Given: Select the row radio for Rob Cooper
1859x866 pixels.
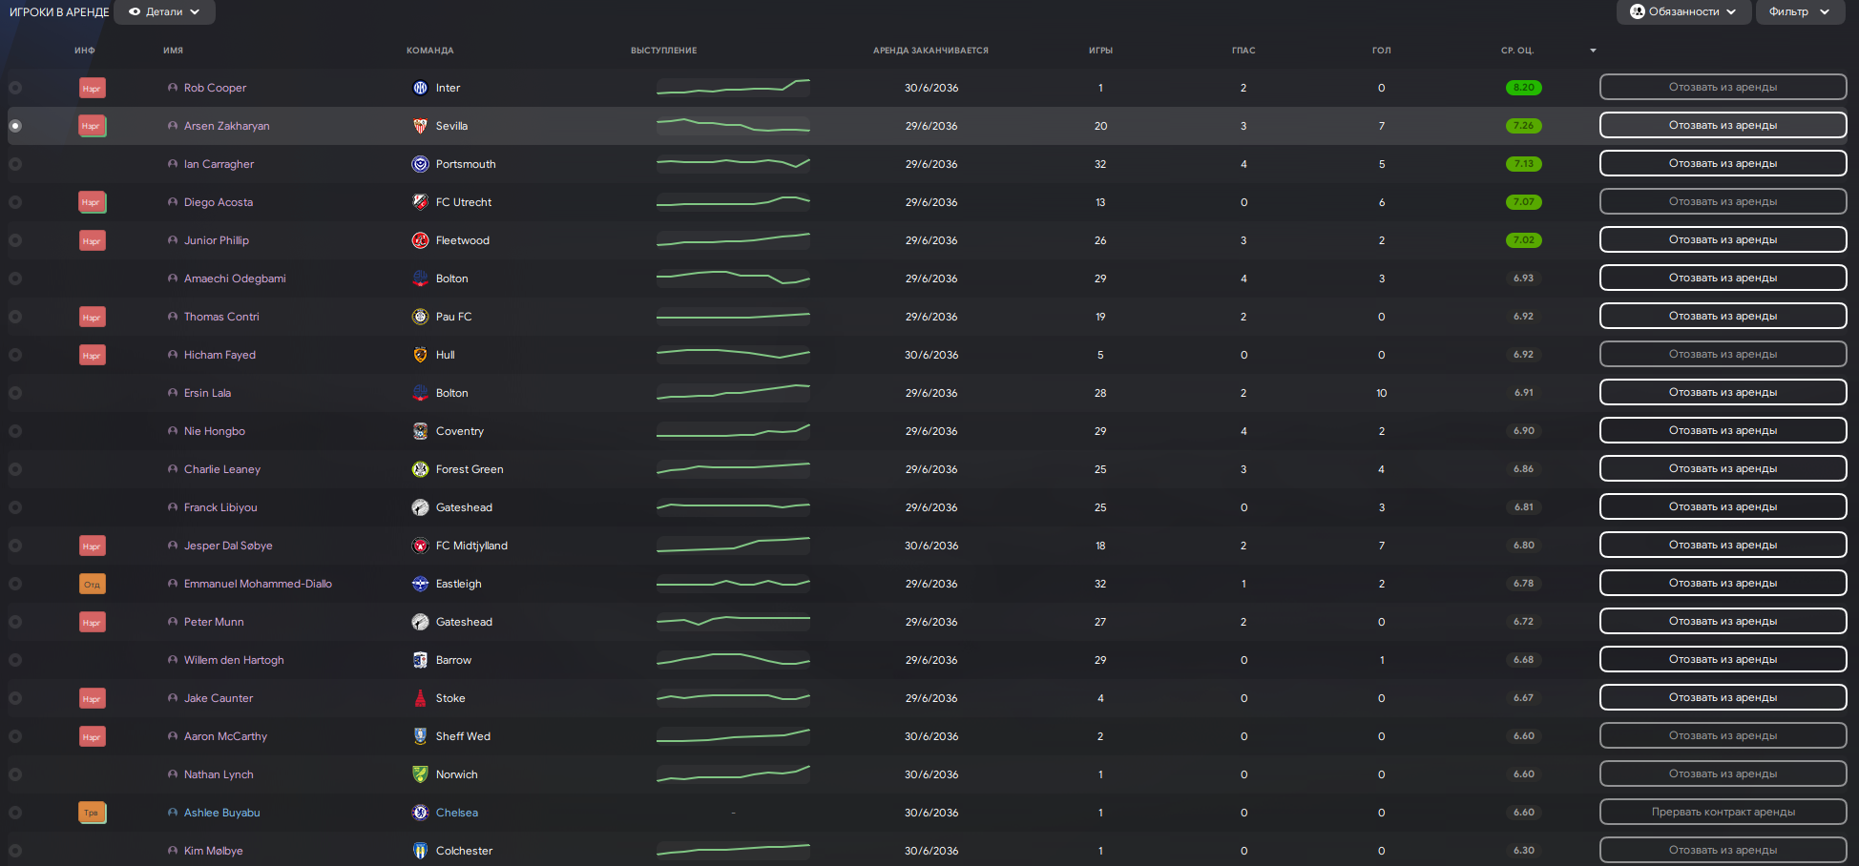Looking at the screenshot, I should coord(15,88).
